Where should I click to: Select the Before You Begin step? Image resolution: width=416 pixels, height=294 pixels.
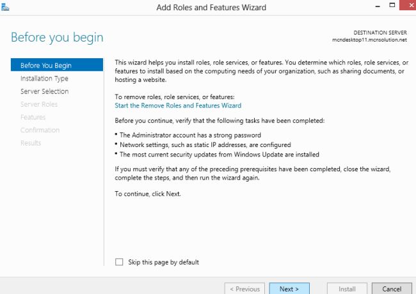46,65
